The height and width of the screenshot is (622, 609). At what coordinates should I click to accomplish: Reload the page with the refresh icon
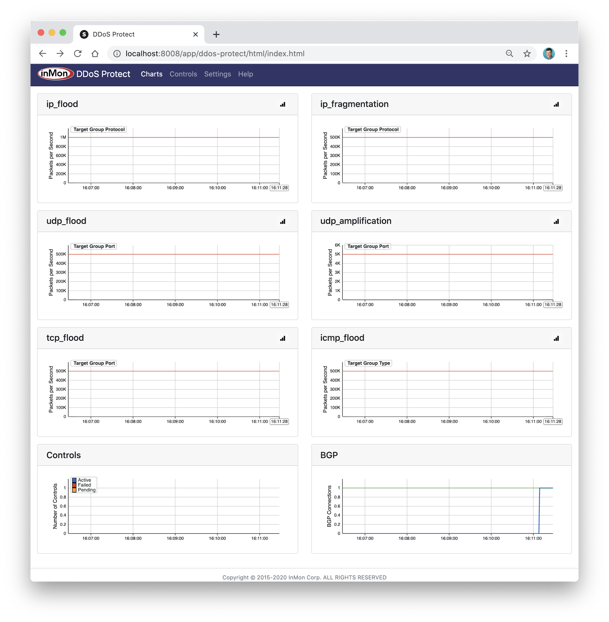point(78,54)
